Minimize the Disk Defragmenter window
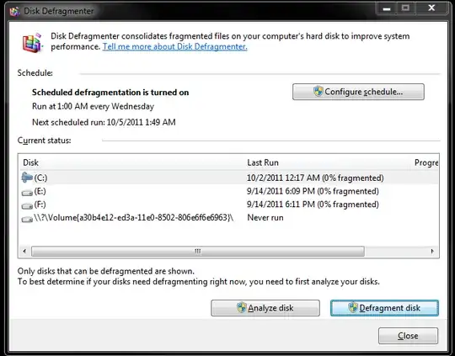 coord(387,8)
